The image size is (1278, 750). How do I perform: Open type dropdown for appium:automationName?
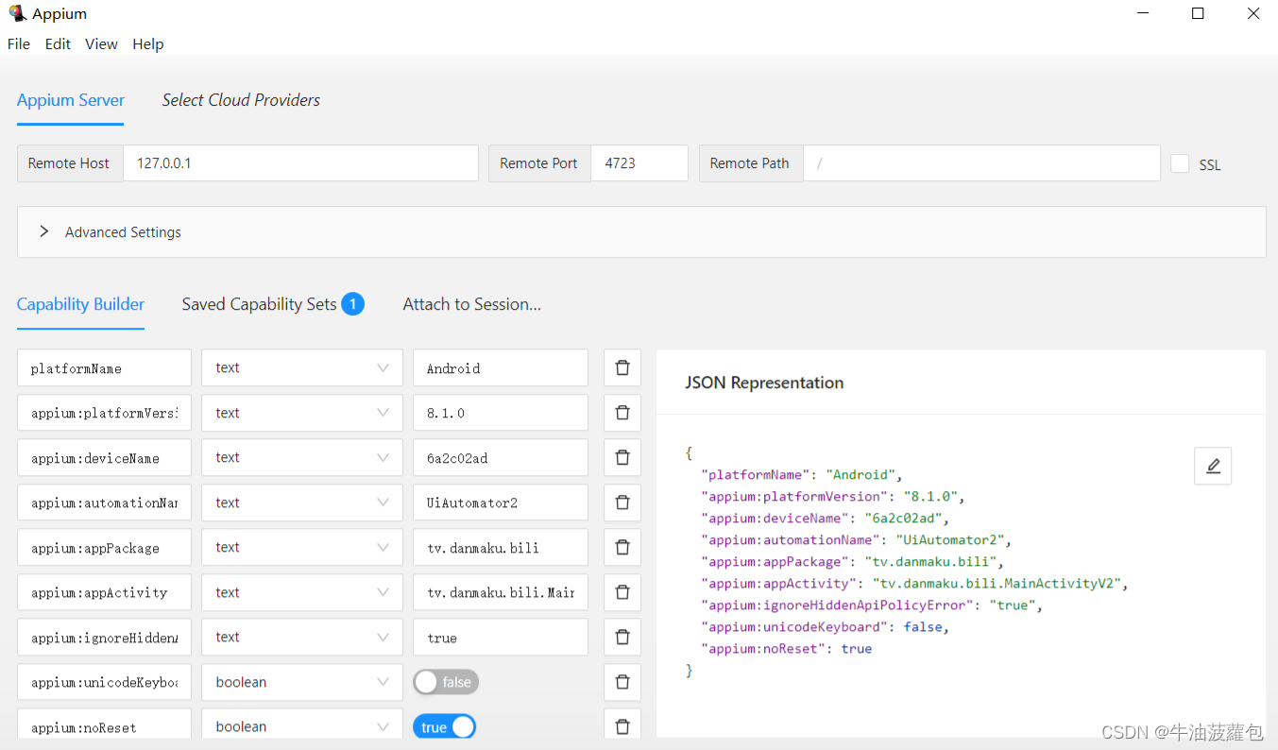[x=302, y=503]
